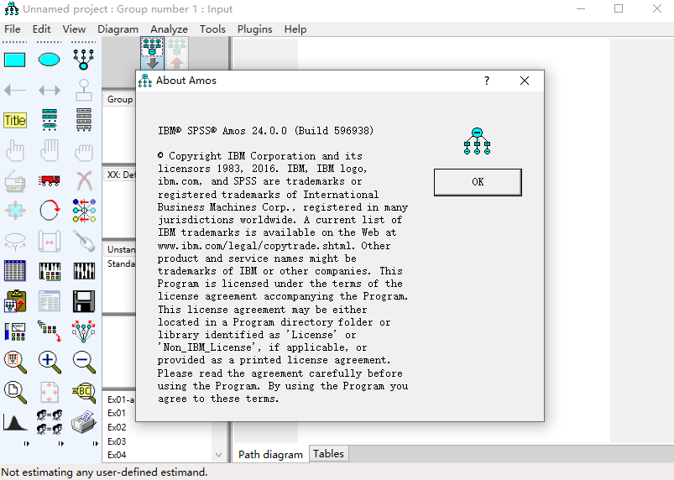Select the touch up variable tool
This screenshot has width=674, height=480.
click(83, 241)
